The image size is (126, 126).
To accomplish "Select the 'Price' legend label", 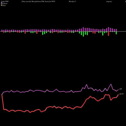I will 4,6.
